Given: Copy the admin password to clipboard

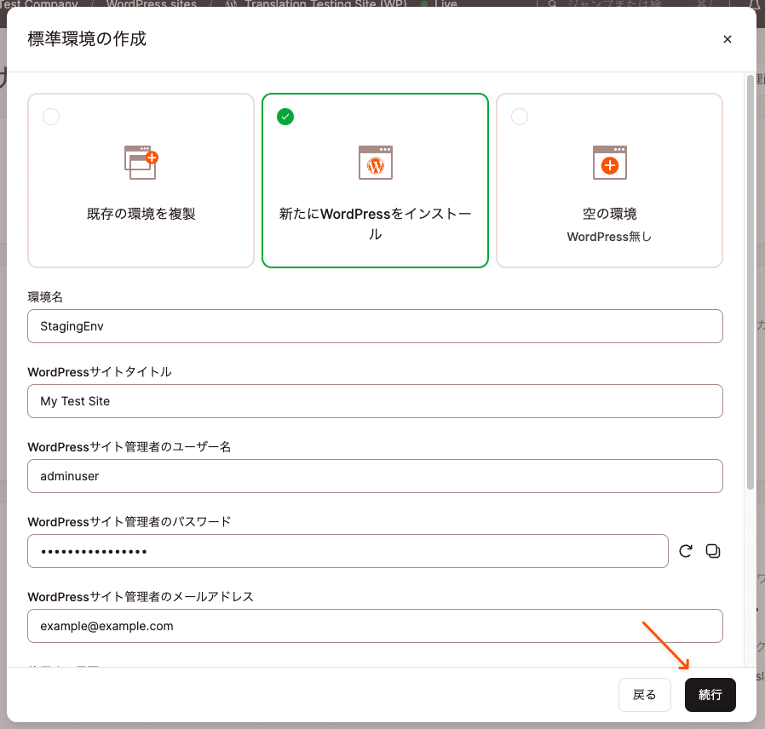Looking at the screenshot, I should [713, 551].
